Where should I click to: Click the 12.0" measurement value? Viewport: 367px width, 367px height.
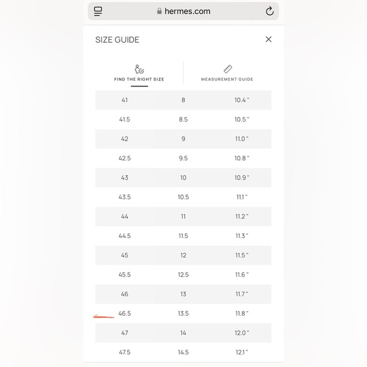242,333
